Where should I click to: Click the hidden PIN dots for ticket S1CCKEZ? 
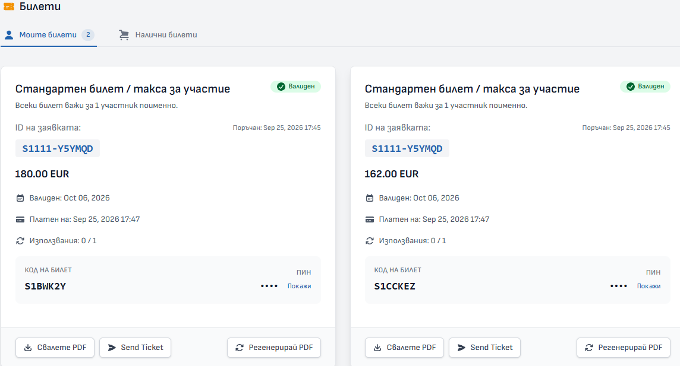(619, 286)
